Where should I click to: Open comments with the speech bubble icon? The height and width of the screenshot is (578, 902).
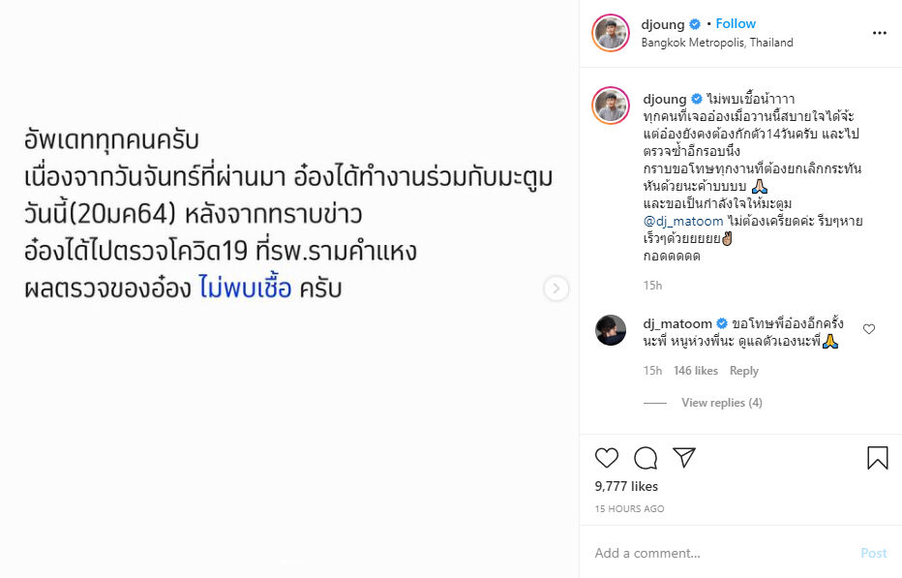(x=645, y=458)
